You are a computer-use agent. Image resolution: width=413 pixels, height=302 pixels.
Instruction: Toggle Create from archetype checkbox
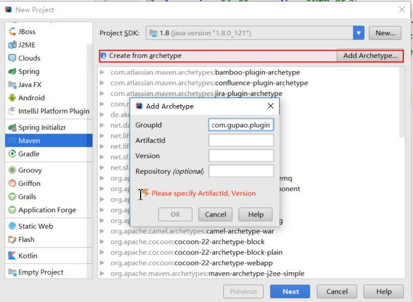click(x=103, y=56)
